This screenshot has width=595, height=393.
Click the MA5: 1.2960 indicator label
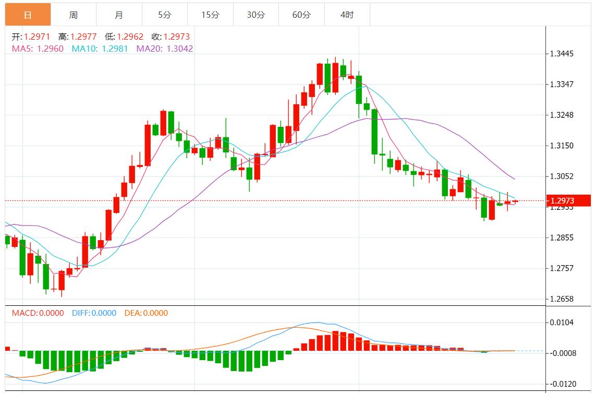click(38, 49)
